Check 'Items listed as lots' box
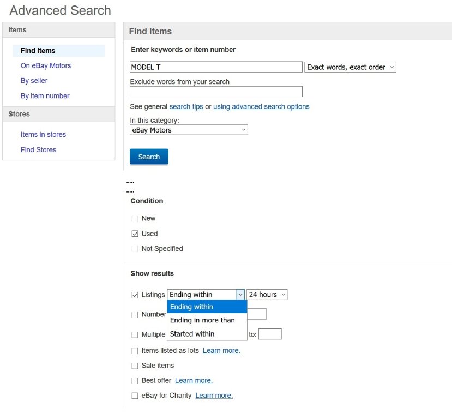 coord(135,351)
